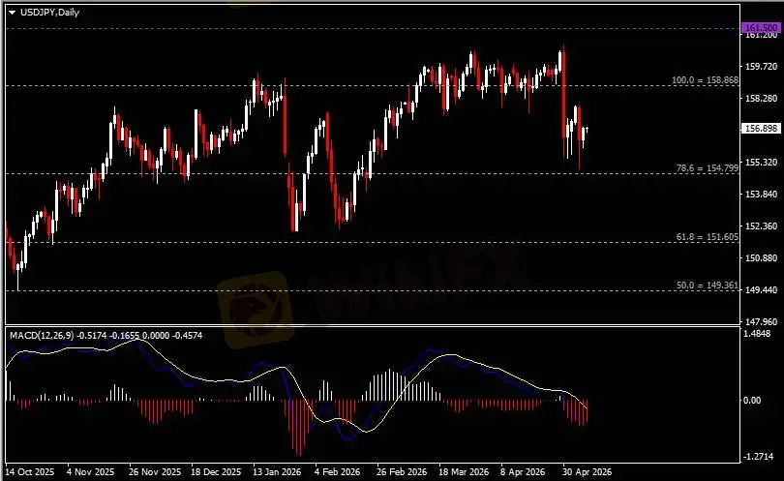The image size is (784, 481).
Task: Select the USDJPY,Daily chart title
Action: [49, 13]
